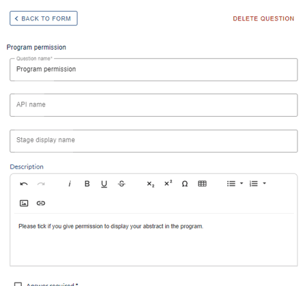Image resolution: width=307 pixels, height=286 pixels.
Task: Insert an image into the editor
Action: click(24, 203)
